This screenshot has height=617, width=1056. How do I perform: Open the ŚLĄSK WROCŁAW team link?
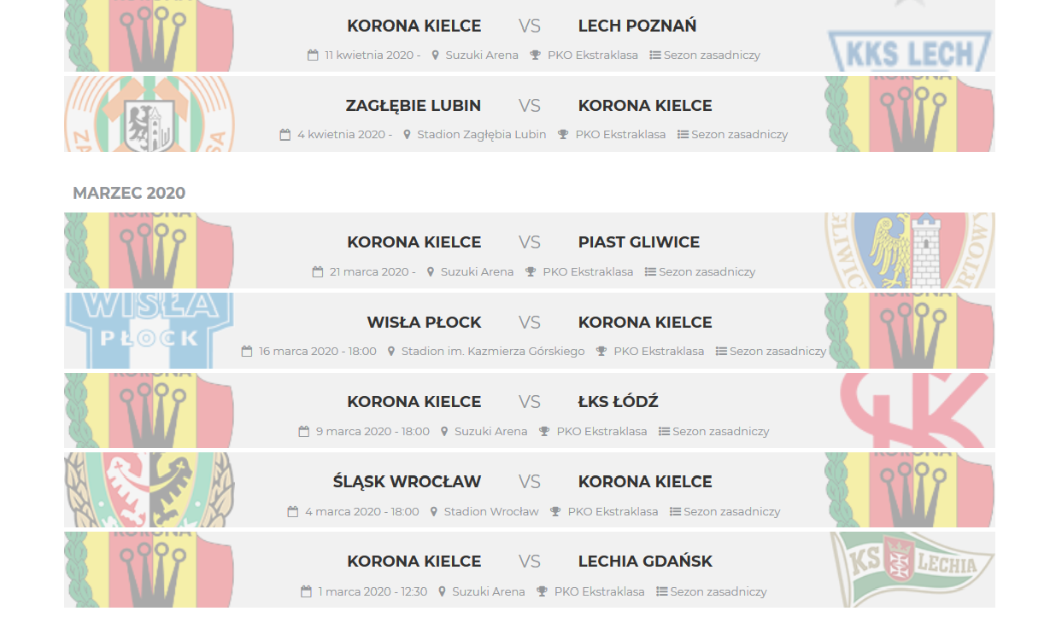pyautogui.click(x=408, y=481)
